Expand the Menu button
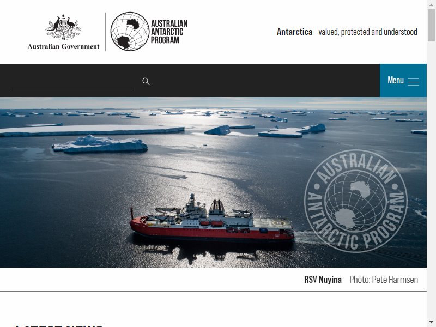 tap(403, 80)
